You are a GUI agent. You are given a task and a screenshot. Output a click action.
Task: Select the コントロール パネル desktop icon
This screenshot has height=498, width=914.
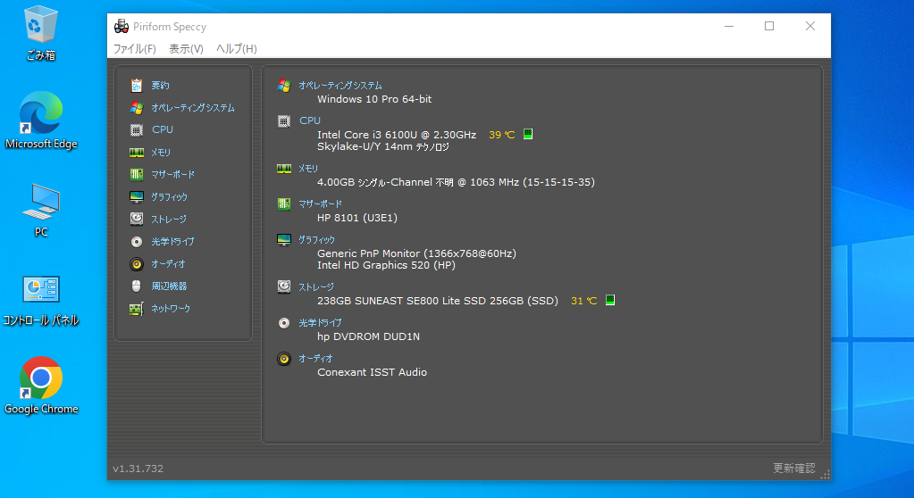pyautogui.click(x=41, y=301)
